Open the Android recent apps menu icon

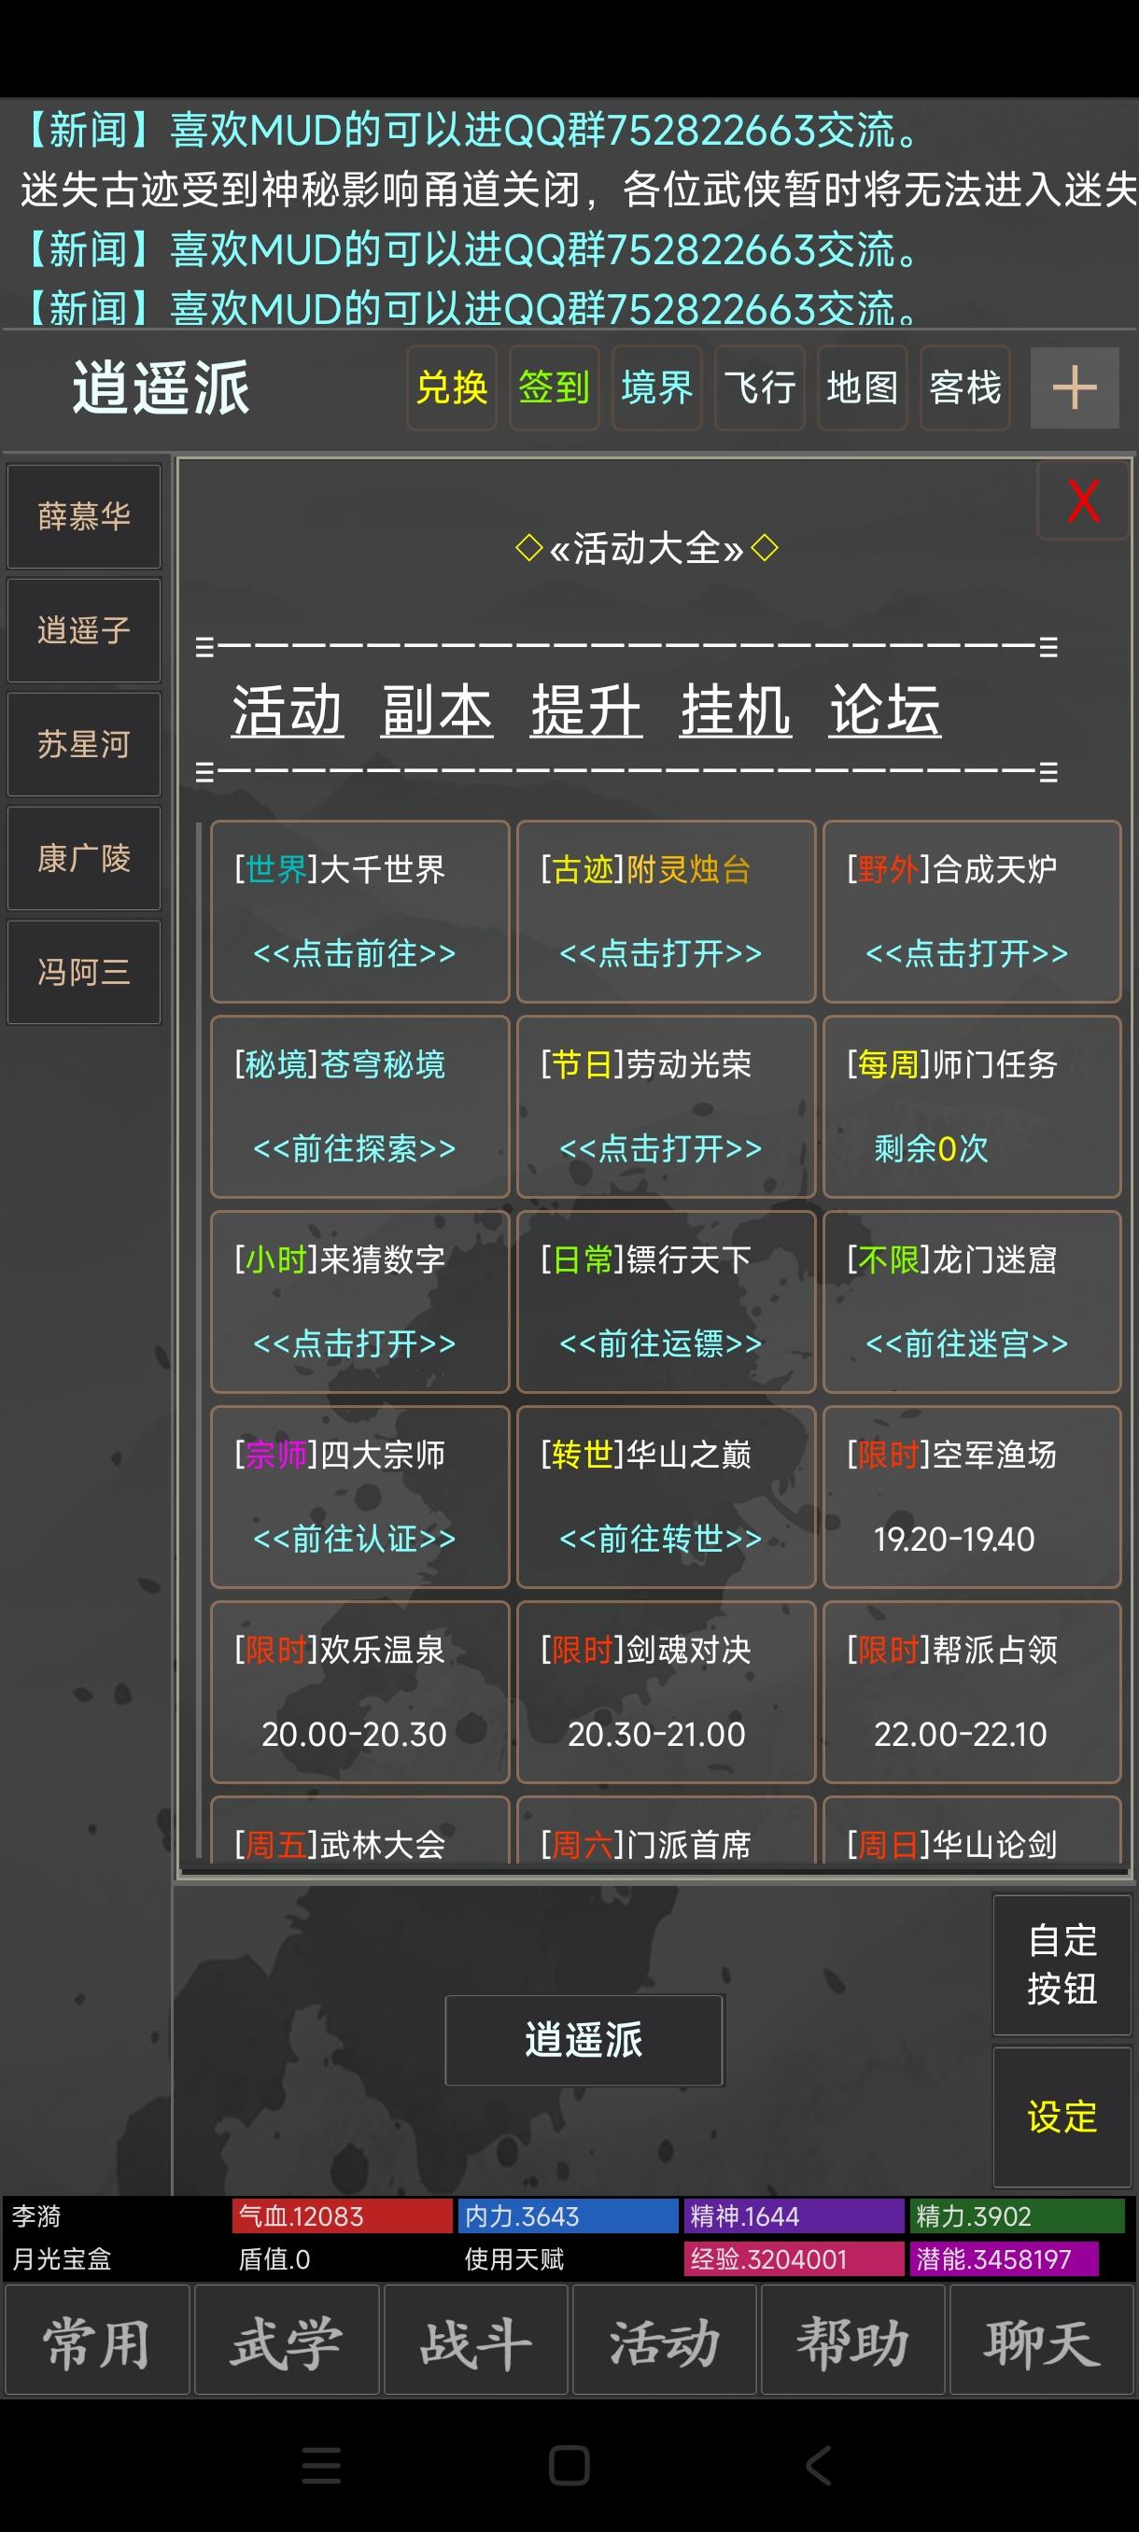(321, 2465)
